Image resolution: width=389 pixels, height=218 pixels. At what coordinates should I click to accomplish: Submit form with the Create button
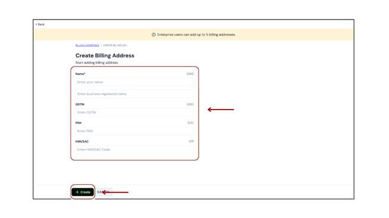point(82,192)
